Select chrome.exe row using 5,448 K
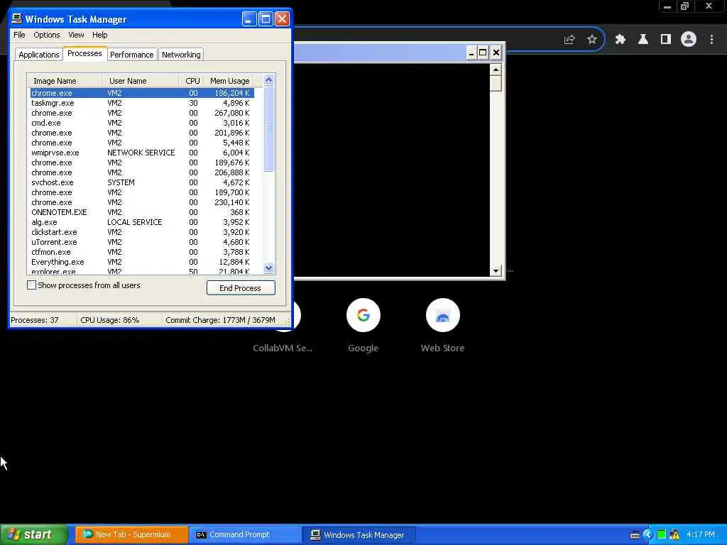The width and height of the screenshot is (727, 545). tap(141, 143)
